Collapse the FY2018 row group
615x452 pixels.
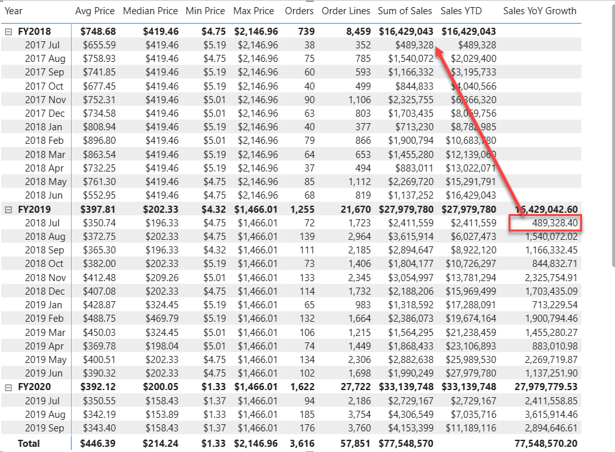point(8,32)
